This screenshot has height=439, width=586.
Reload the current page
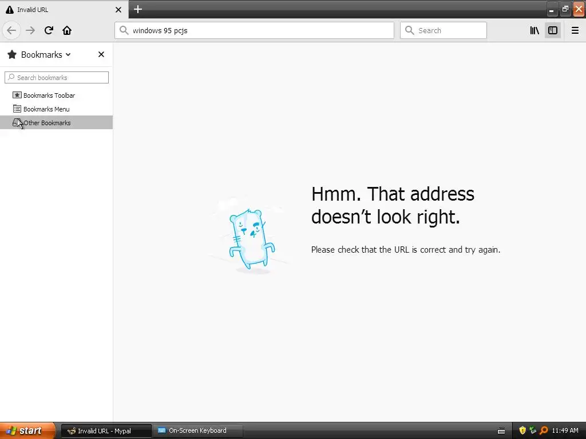coord(49,30)
